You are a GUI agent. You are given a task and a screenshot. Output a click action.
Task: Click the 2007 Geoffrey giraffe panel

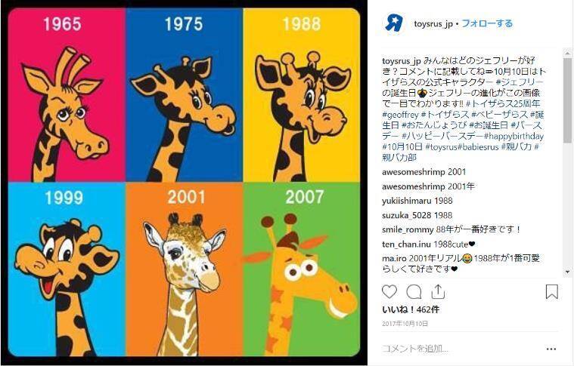301,269
